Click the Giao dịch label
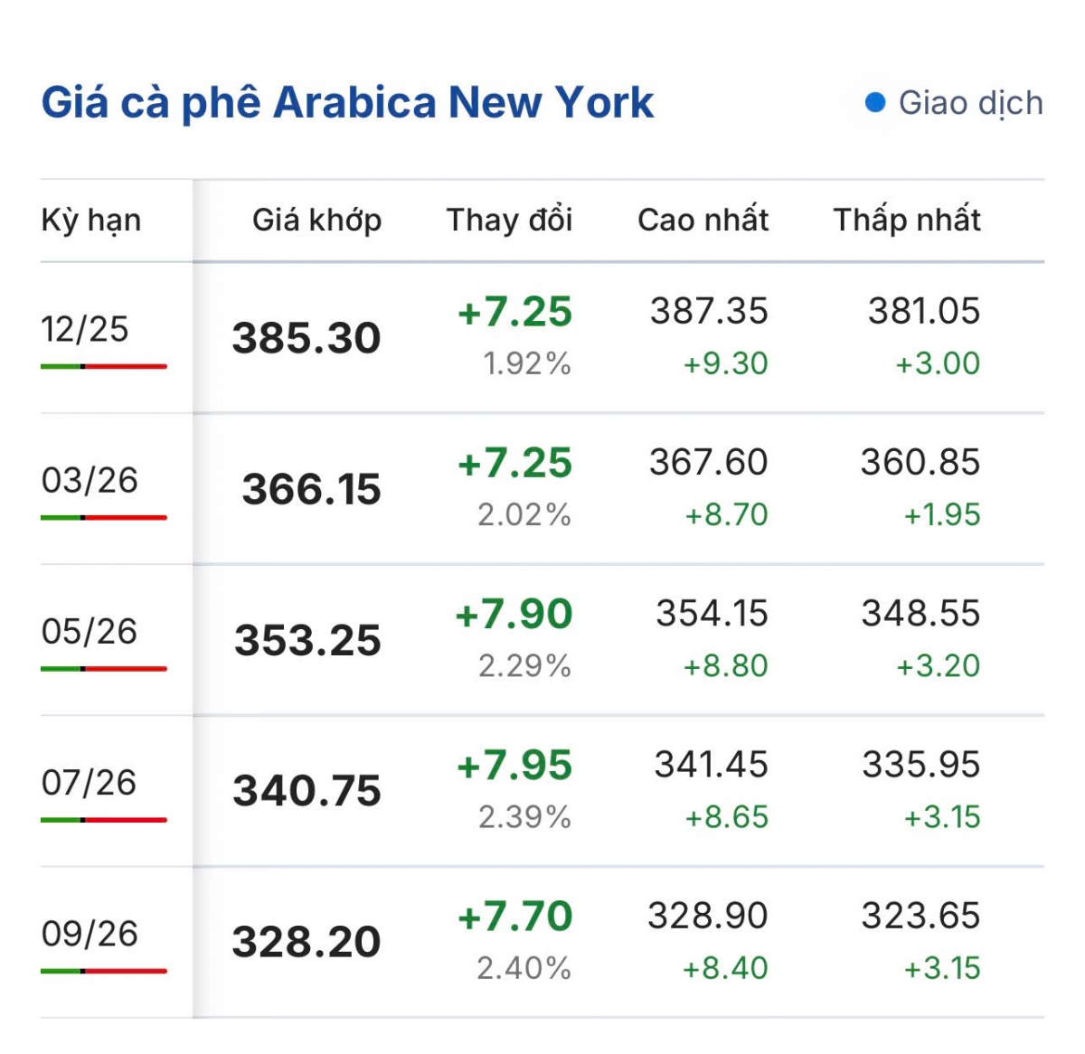1085x1054 pixels. 970,103
